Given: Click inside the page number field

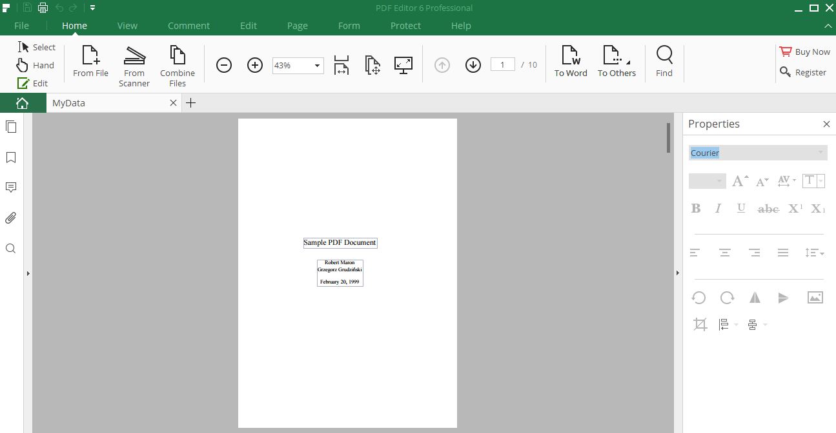Looking at the screenshot, I should (x=502, y=64).
